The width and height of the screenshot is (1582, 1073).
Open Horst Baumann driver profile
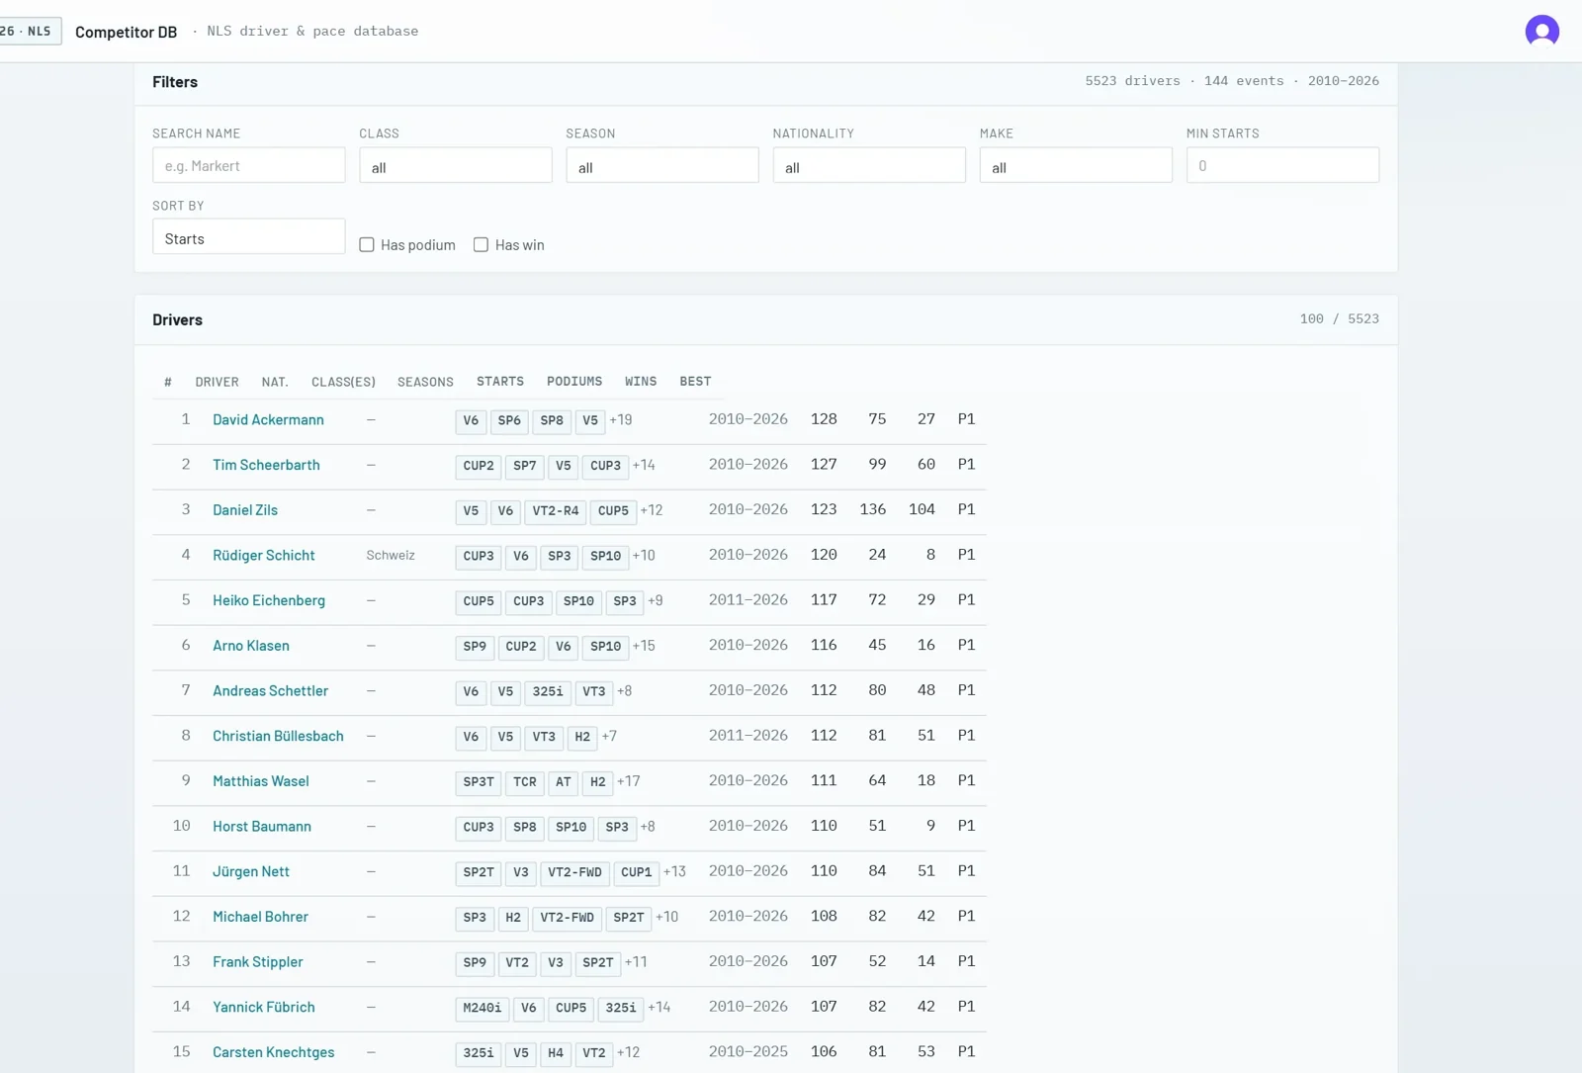pos(261,826)
